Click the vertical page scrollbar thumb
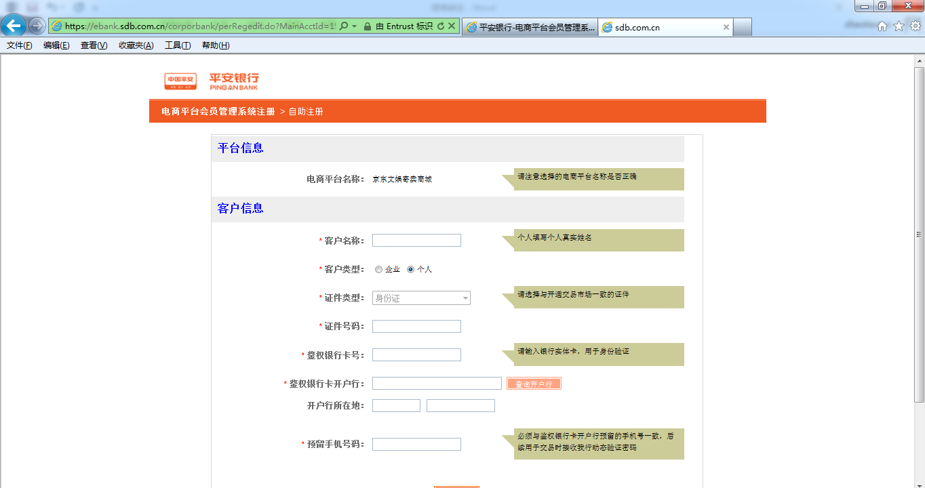Image resolution: width=925 pixels, height=488 pixels. (x=919, y=234)
